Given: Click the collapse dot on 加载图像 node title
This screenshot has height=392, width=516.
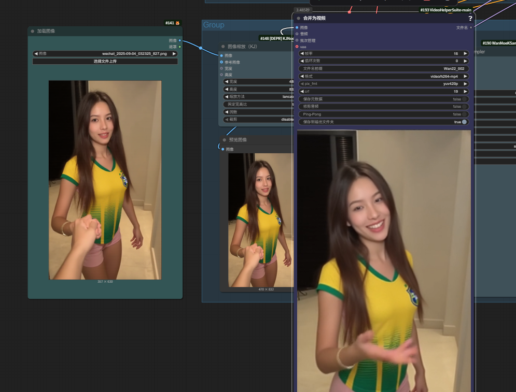Looking at the screenshot, I should pyautogui.click(x=33, y=31).
